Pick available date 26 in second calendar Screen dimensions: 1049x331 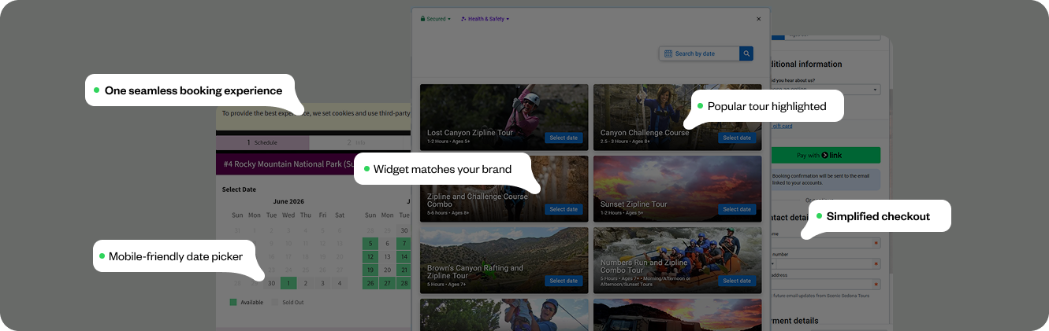coord(370,283)
